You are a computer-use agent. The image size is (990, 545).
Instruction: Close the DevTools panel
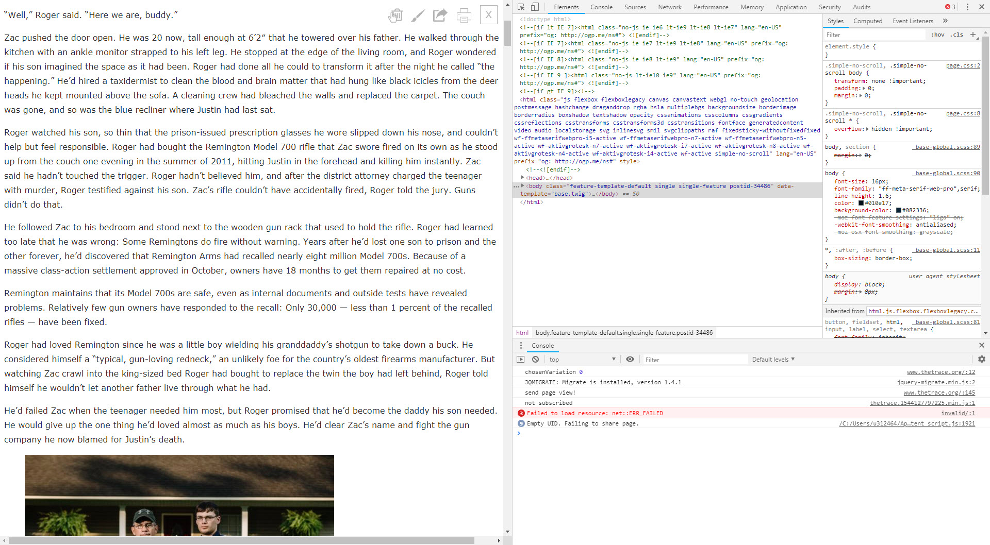coord(982,7)
